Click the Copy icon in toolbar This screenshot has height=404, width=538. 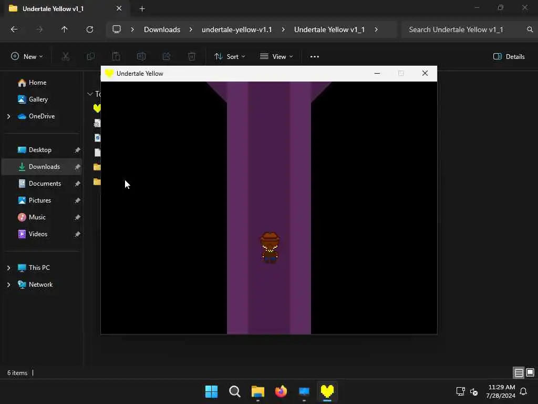tap(90, 56)
